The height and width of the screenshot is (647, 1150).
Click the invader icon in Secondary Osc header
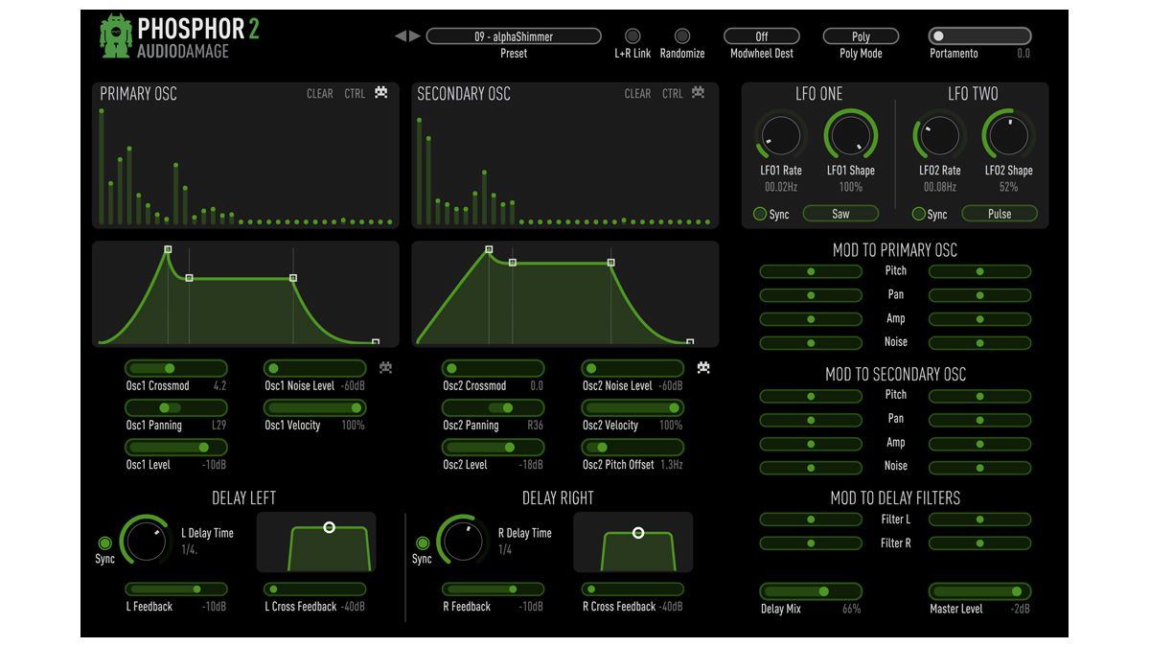click(x=700, y=94)
